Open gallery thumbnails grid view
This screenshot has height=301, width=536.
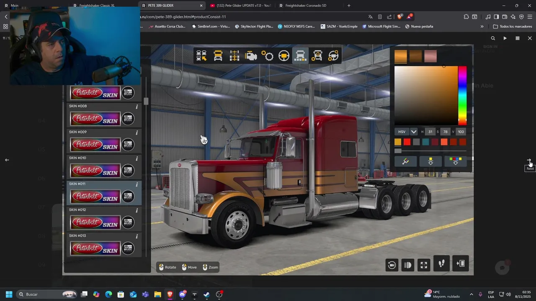518,38
